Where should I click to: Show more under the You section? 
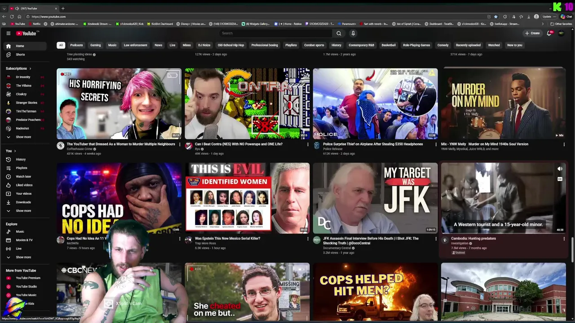point(26,210)
